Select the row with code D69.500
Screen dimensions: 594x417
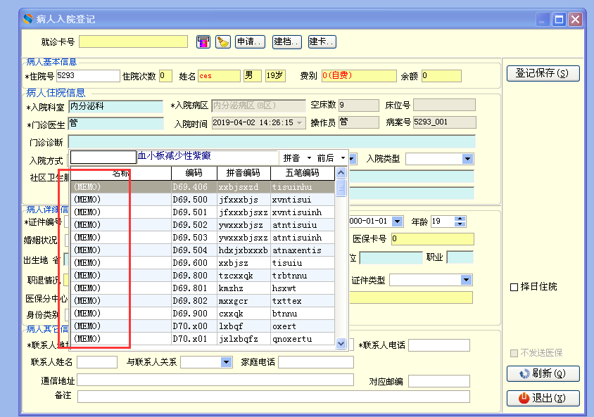(203, 200)
